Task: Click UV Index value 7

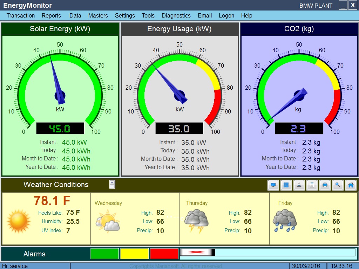Action: (x=68, y=231)
